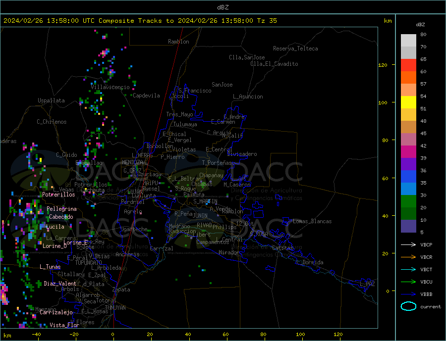Image resolution: width=446 pixels, height=341 pixels.
Task: Select the red 65 dBZ color swatch
Action: [x=408, y=65]
